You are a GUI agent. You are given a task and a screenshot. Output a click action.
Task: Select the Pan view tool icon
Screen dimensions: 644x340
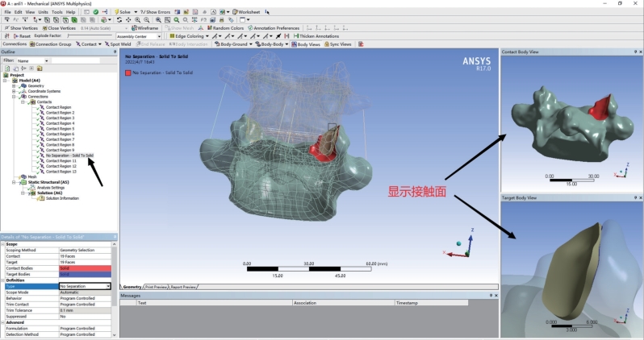click(x=128, y=19)
